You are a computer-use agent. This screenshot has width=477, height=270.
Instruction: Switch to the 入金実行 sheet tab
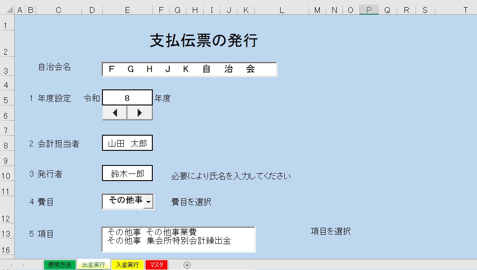point(126,264)
